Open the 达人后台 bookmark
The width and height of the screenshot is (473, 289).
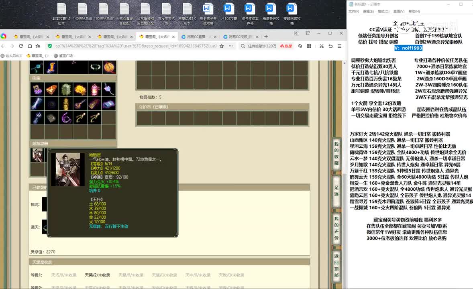(x=12, y=56)
